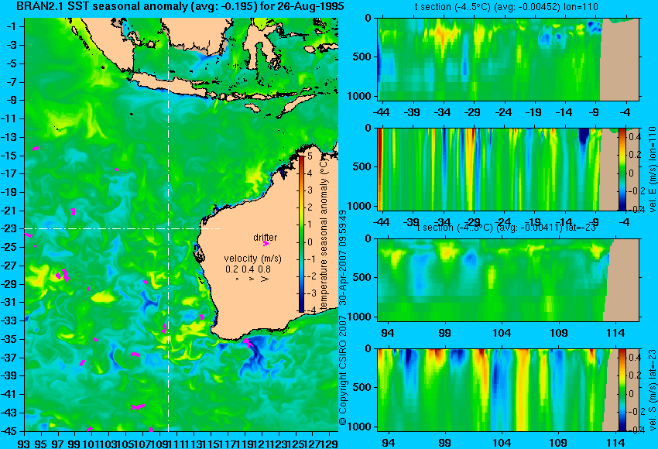The width and height of the screenshot is (658, 449).
Task: Click the drifter track south of Australia's southwest tip
Action: pos(248,343)
